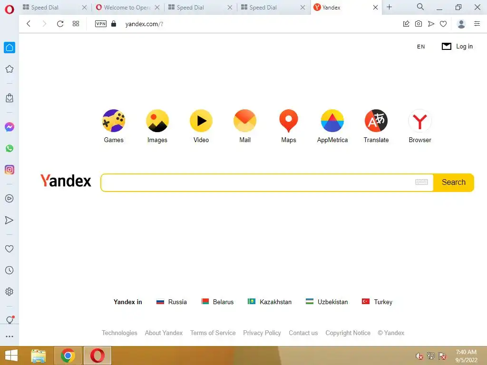This screenshot has height=365, width=487.
Task: Open the Opera account profile icon
Action: point(461,24)
